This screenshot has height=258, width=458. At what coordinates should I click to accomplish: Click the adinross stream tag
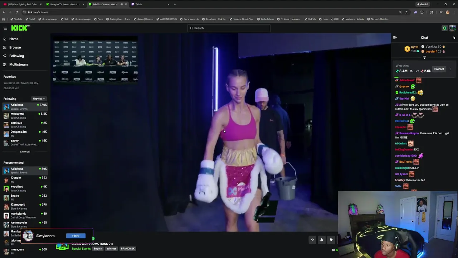[x=111, y=249]
